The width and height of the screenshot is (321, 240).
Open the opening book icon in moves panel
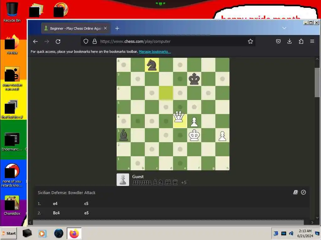(295, 192)
